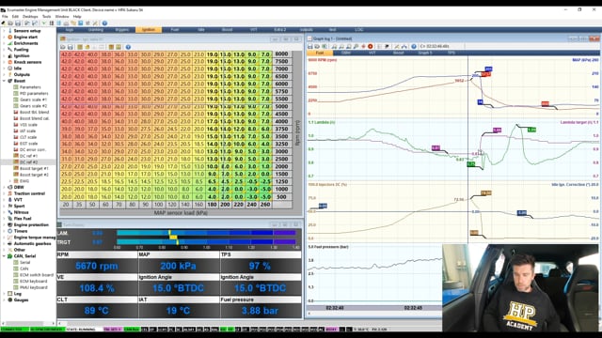This screenshot has width=602, height=338.
Task: Expand the EWG subnode
Action: coord(10,181)
